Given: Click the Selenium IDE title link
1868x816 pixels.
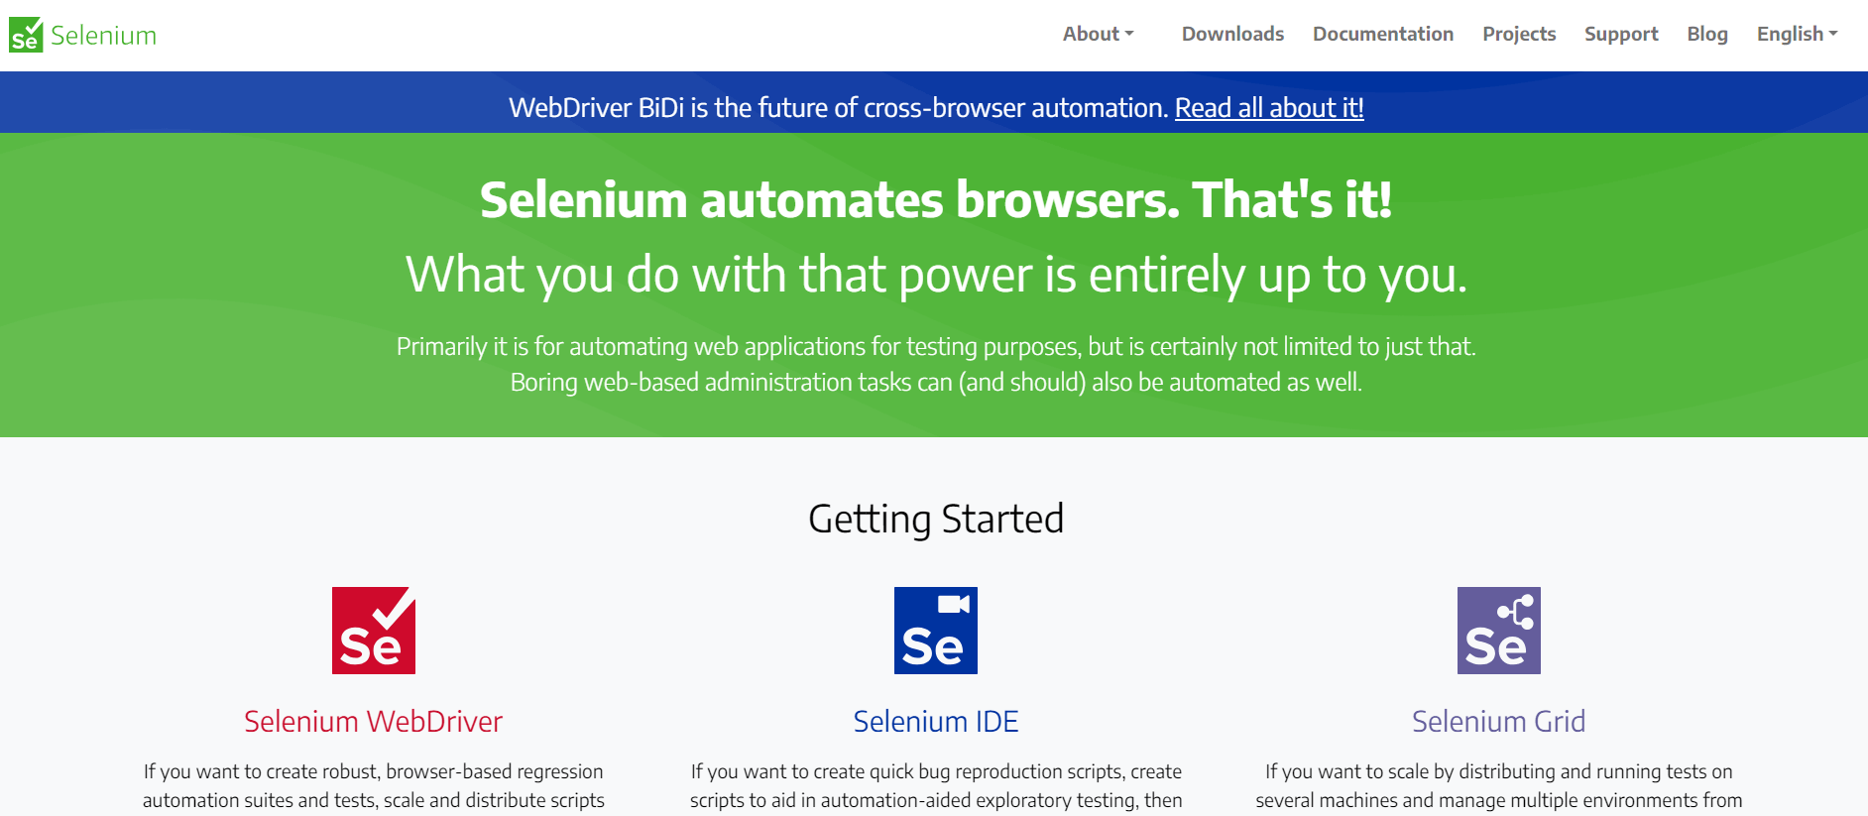Looking at the screenshot, I should 935,722.
